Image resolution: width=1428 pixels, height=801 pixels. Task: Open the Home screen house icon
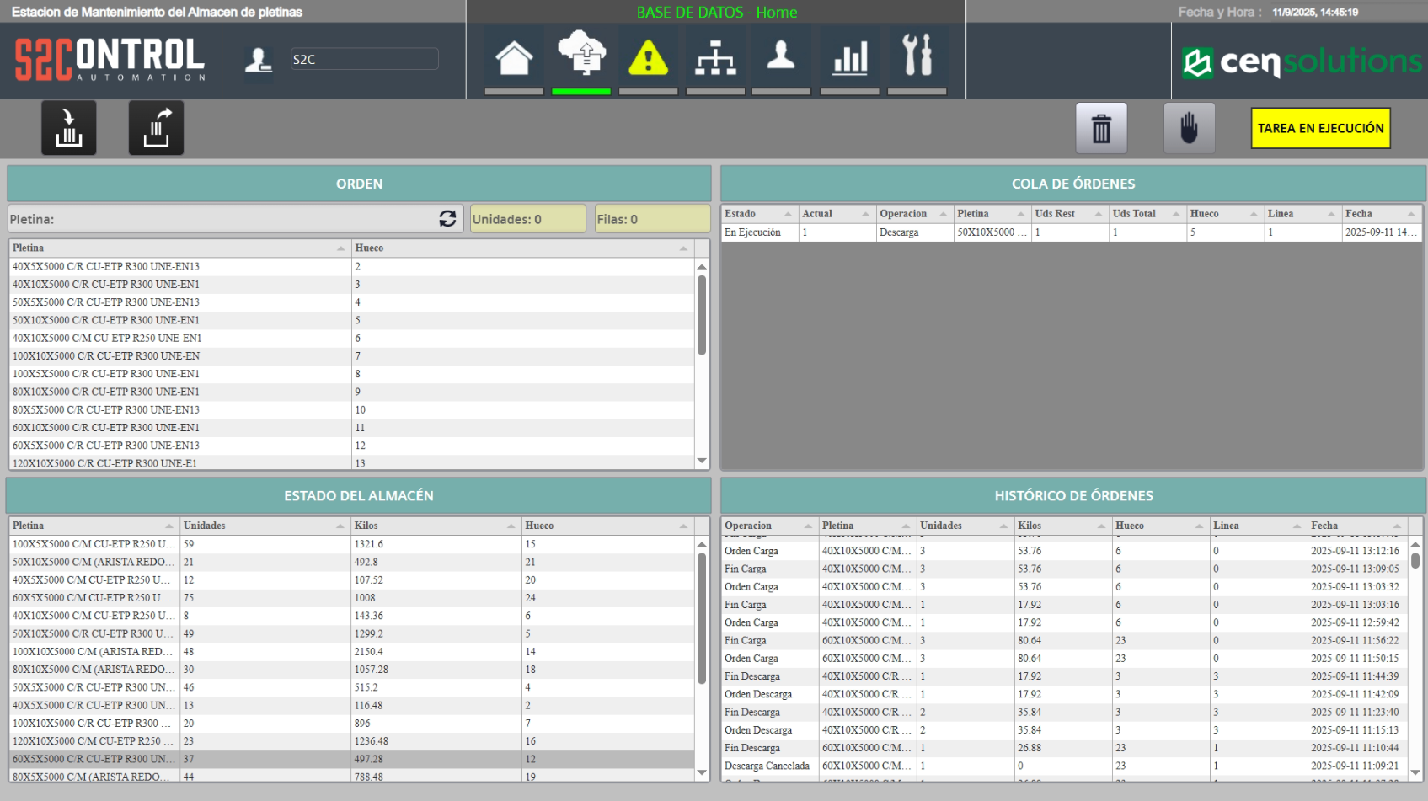tap(514, 59)
